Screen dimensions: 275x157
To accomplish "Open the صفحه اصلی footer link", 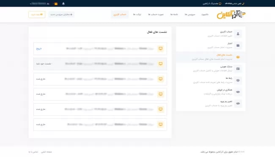I will [x=46, y=152].
